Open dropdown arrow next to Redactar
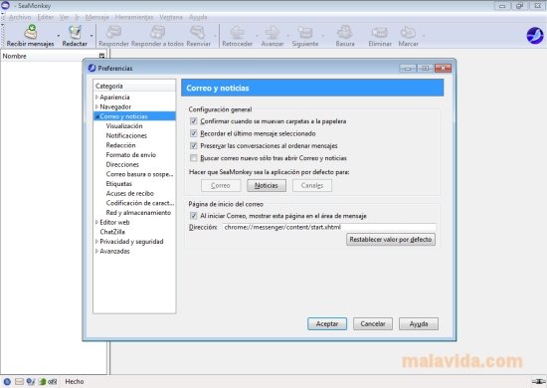The width and height of the screenshot is (547, 388). pyautogui.click(x=91, y=35)
